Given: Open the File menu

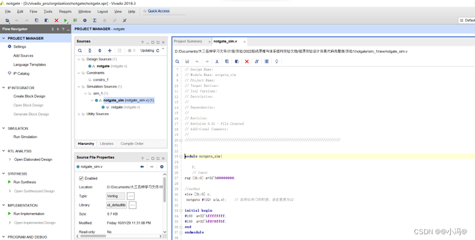Looking at the screenshot, I should coord(8,12).
